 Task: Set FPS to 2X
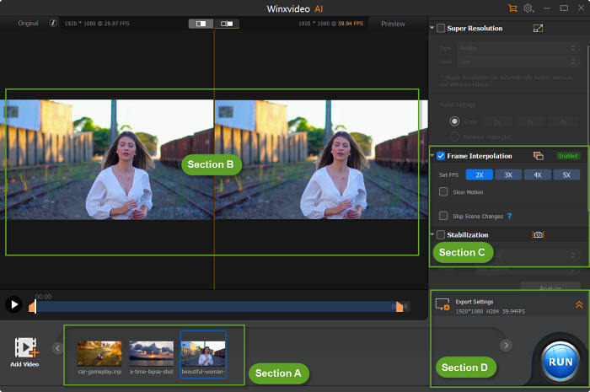pos(480,175)
